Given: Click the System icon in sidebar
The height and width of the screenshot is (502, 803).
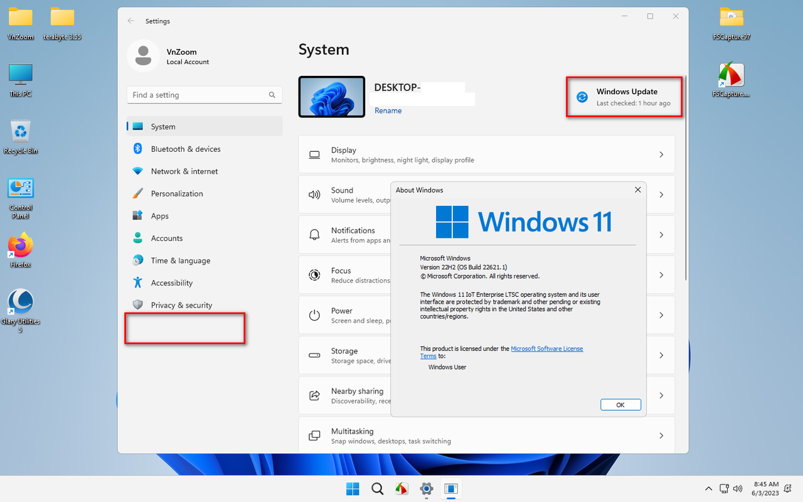Looking at the screenshot, I should (x=138, y=127).
